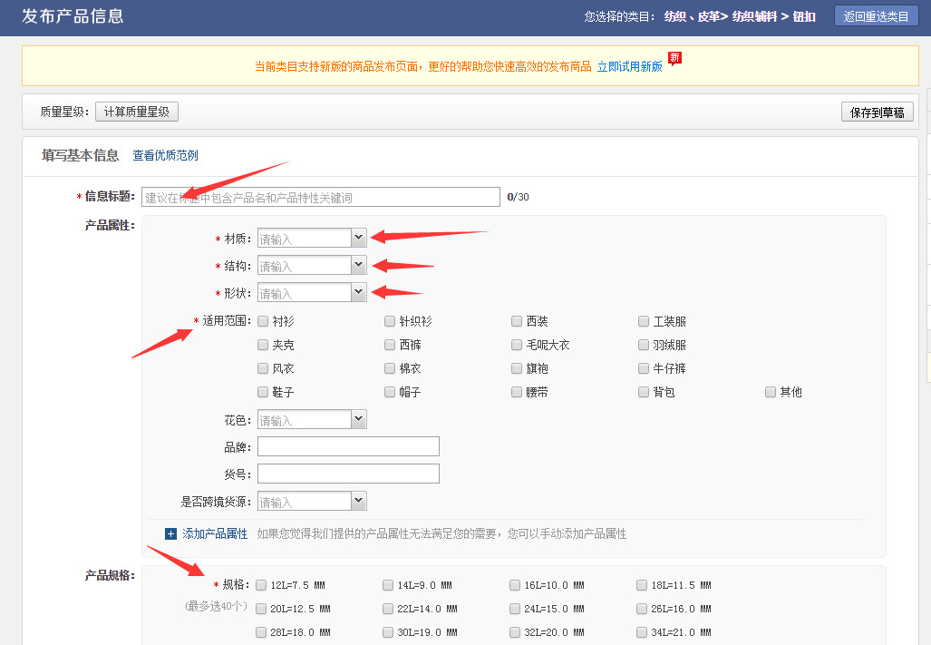The width and height of the screenshot is (931, 645).
Task: Check the 西裤 option
Action: (390, 345)
